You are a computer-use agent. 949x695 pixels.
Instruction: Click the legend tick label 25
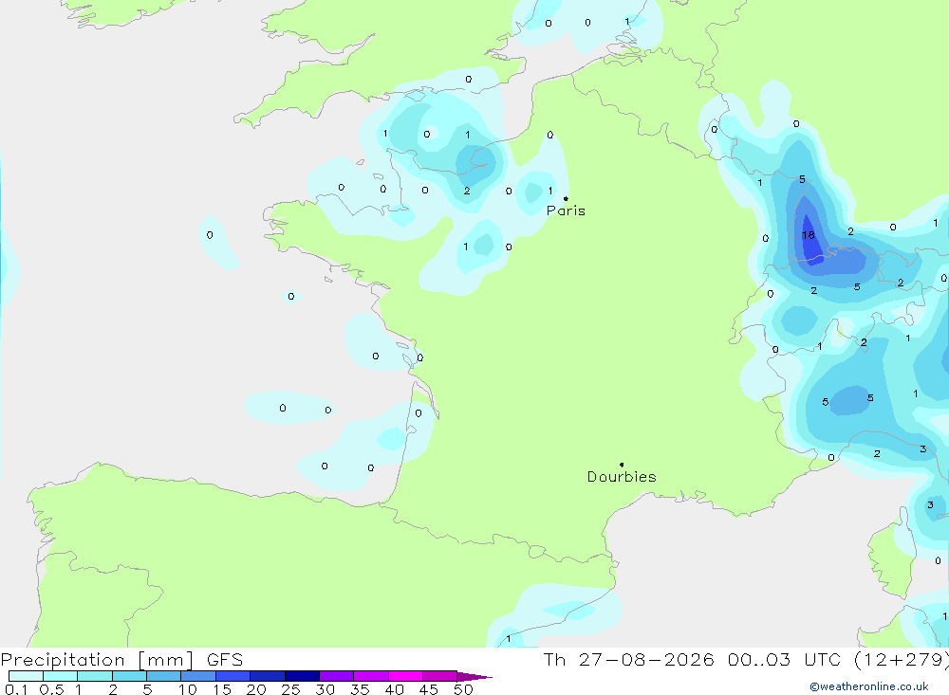point(290,689)
